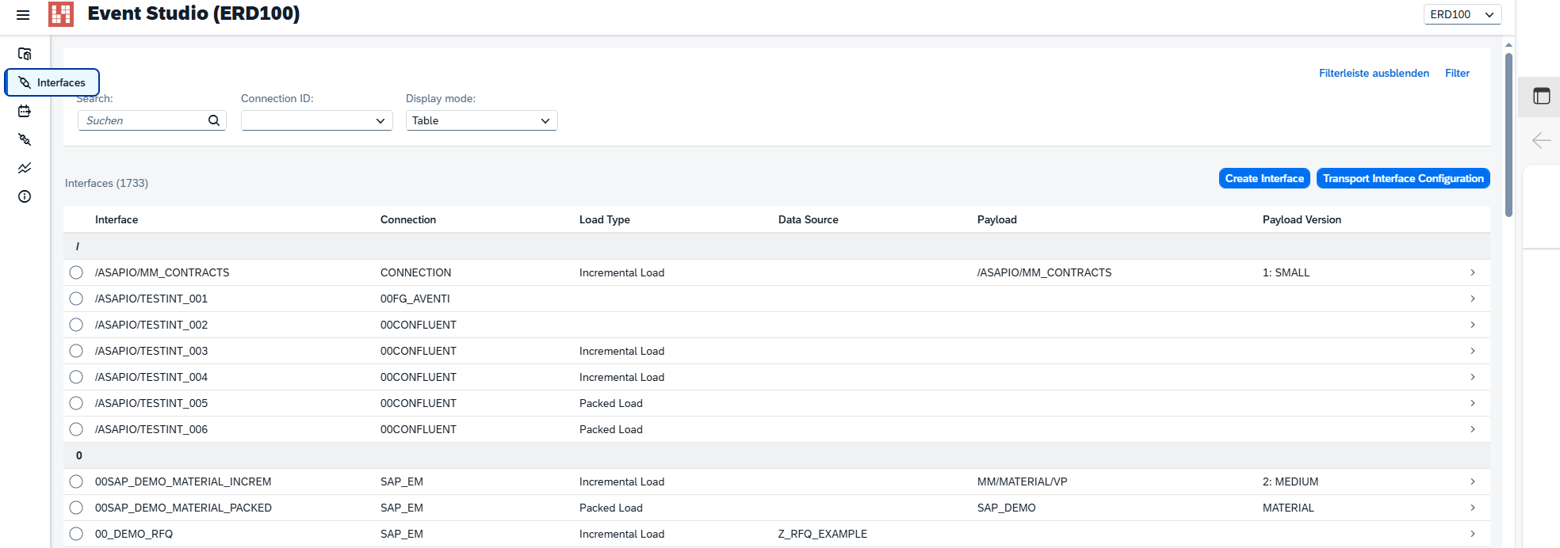Click the "0" group header row
The image size is (1560, 548).
777,455
